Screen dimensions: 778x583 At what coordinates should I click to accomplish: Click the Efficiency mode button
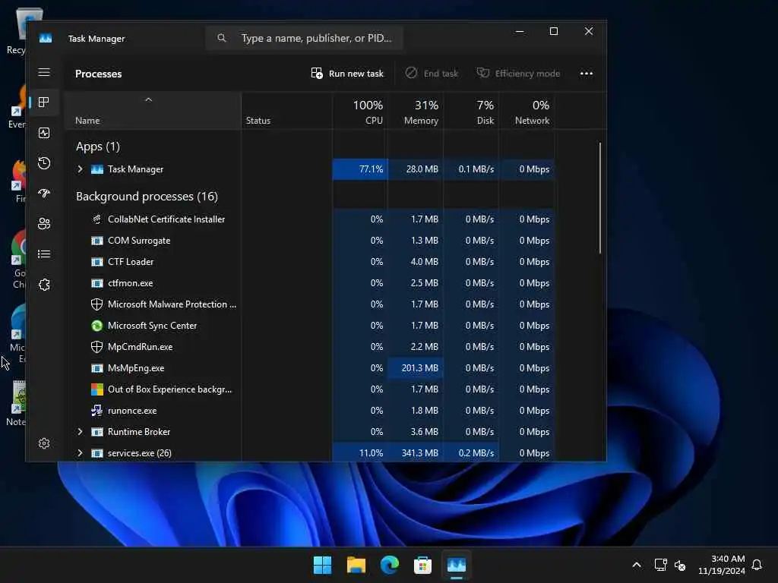(x=518, y=74)
